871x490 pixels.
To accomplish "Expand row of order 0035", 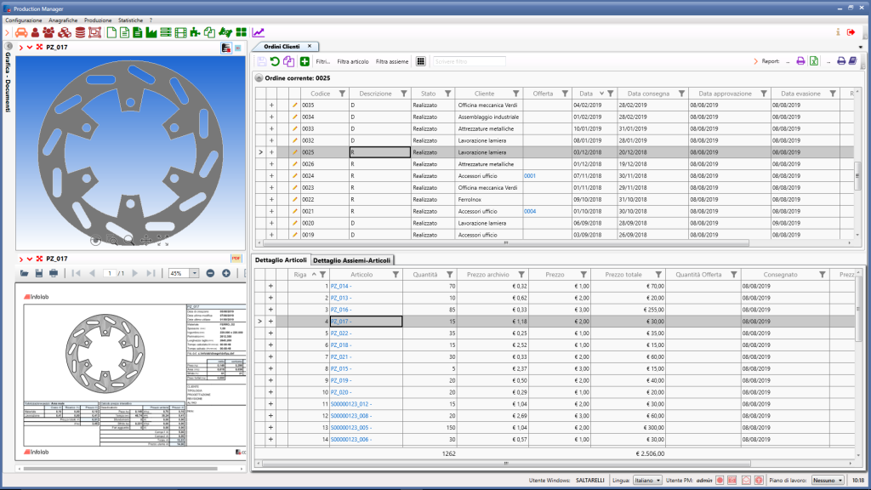I will coord(271,105).
